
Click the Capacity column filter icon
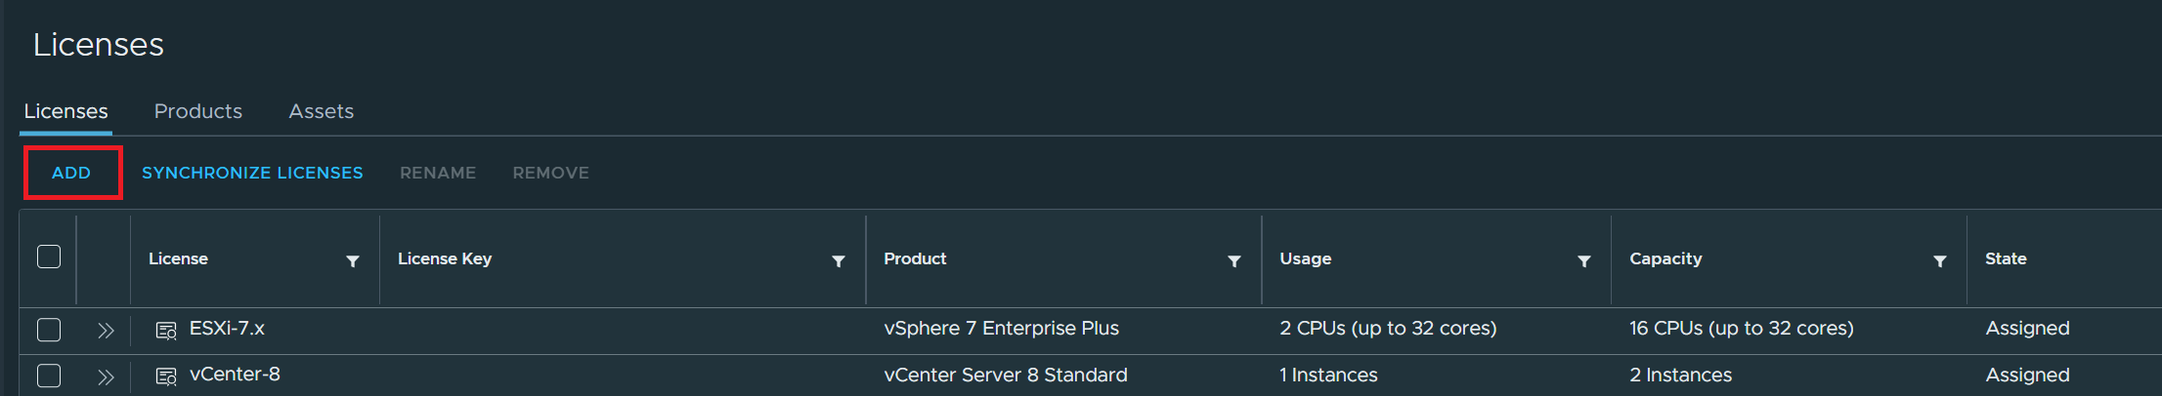[1939, 261]
